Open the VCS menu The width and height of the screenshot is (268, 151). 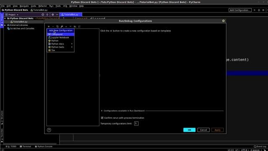click(x=65, y=6)
